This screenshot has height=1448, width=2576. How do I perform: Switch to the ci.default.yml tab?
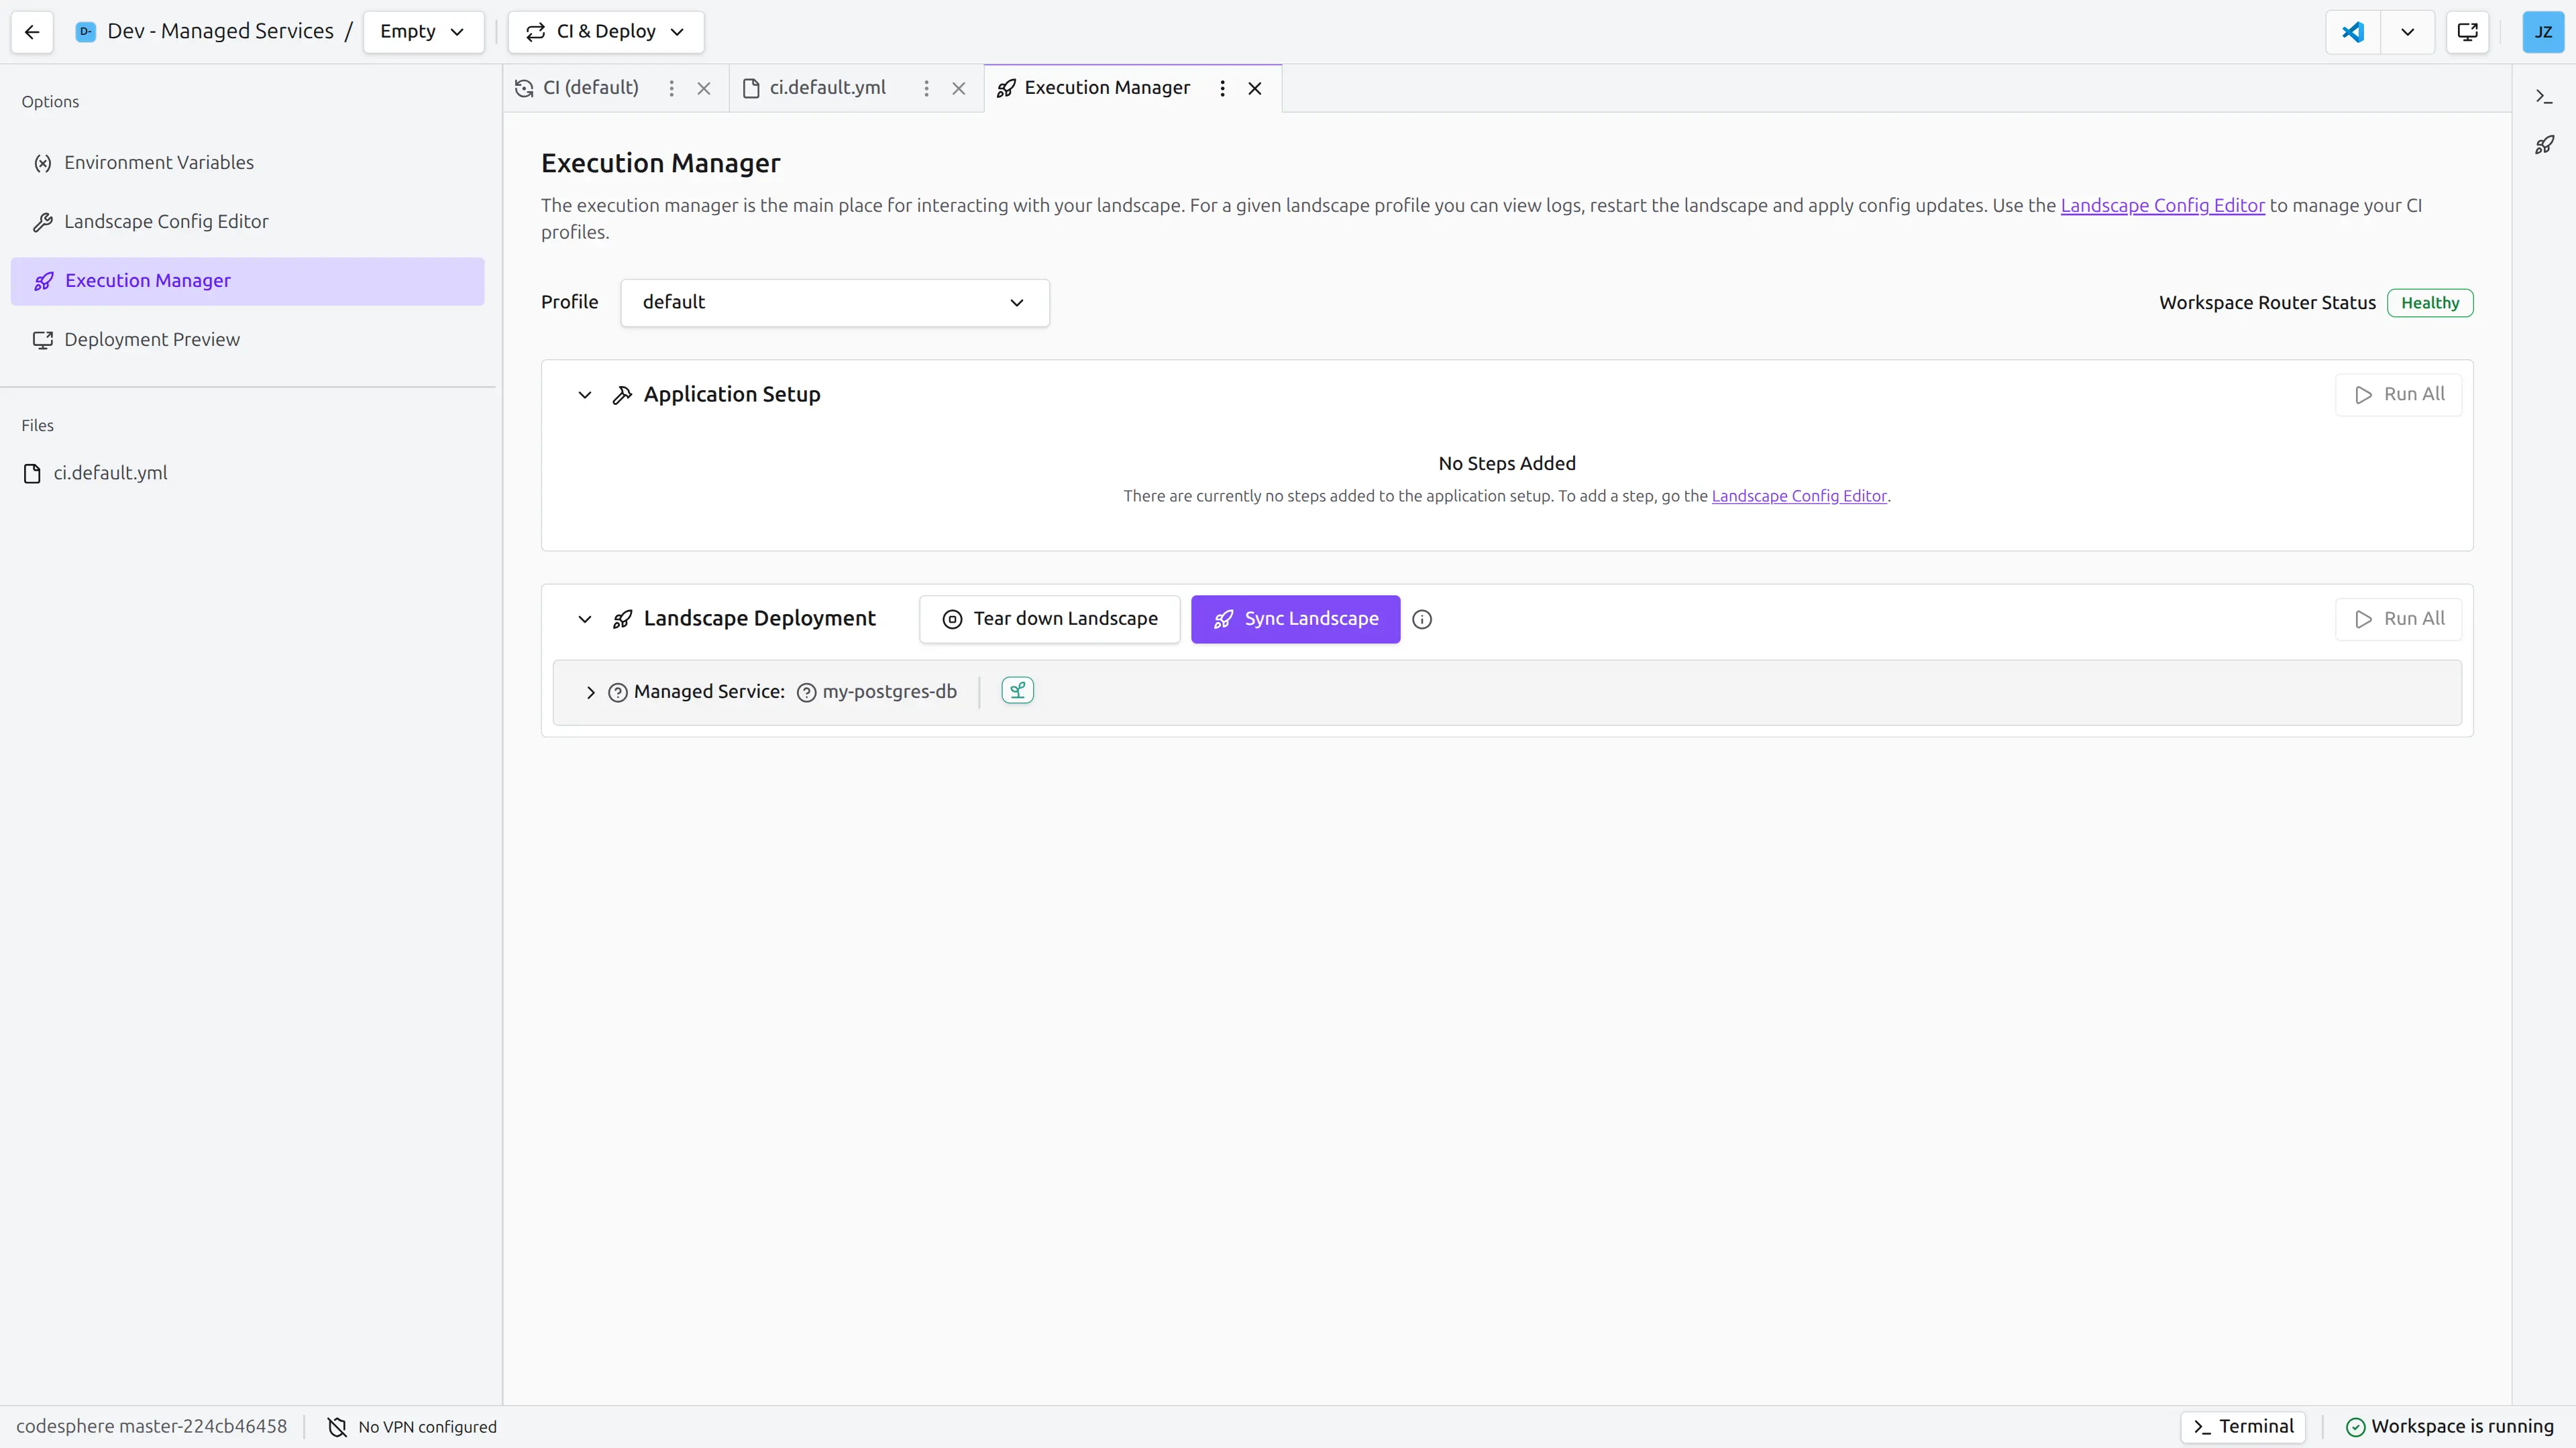826,87
